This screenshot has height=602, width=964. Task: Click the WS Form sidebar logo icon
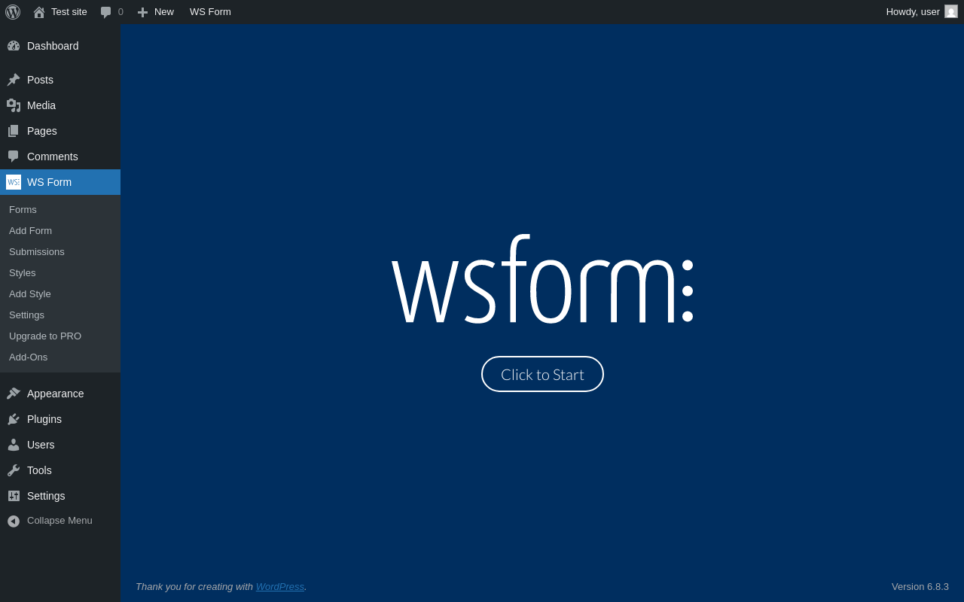tap(14, 182)
